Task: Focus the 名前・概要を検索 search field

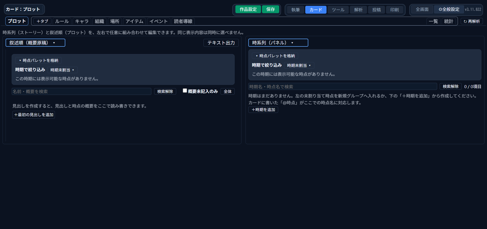Action: [x=82, y=91]
